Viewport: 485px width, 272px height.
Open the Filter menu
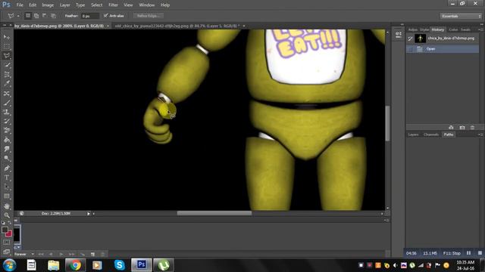click(x=113, y=5)
